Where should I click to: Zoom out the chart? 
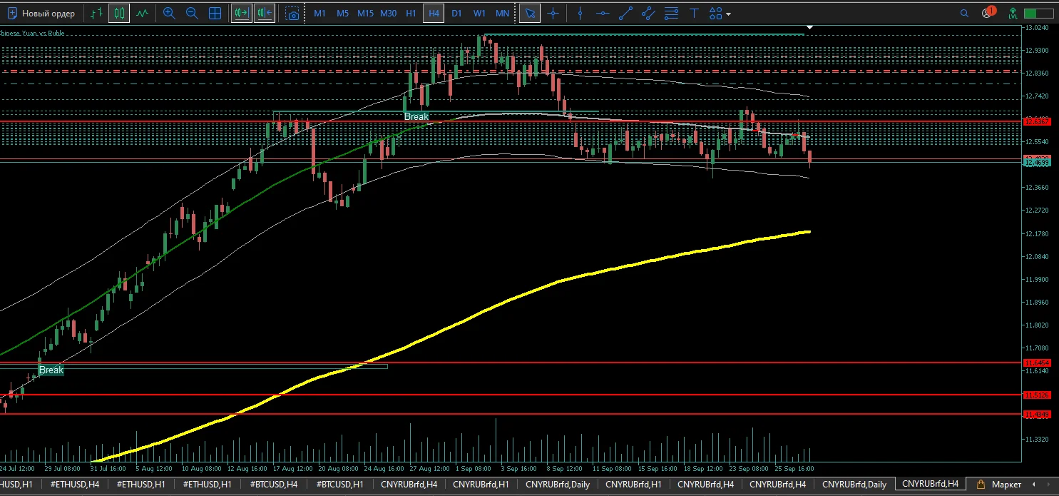click(192, 13)
